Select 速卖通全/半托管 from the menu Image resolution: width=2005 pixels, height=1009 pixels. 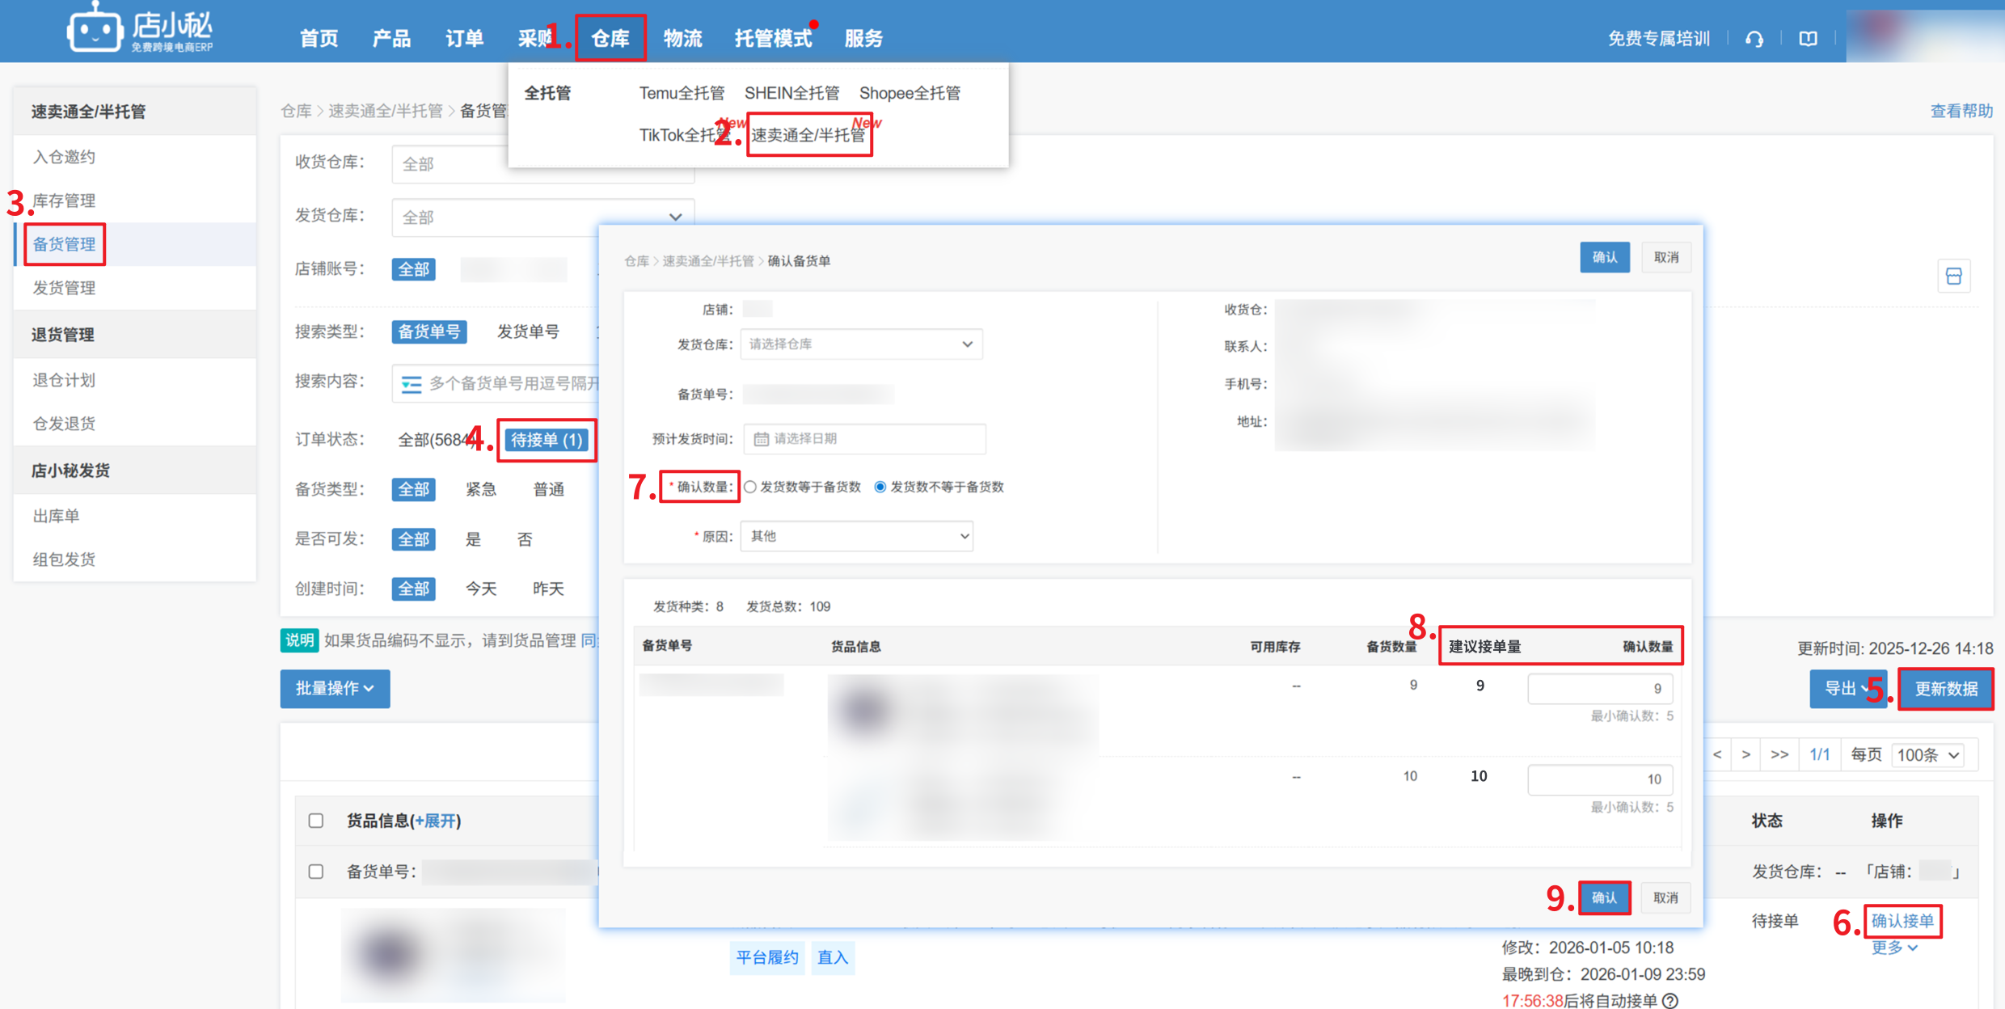(808, 135)
